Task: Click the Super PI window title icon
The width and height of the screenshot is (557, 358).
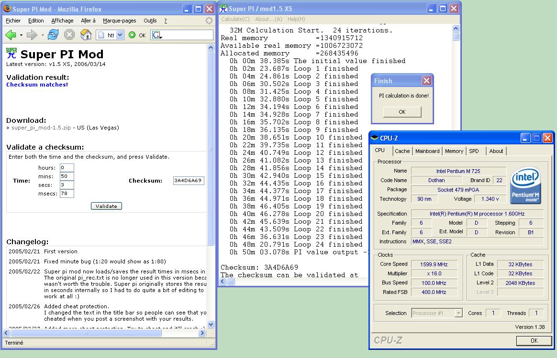Action: [223, 8]
